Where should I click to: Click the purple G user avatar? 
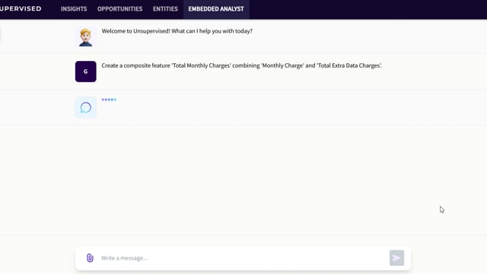[x=86, y=72]
